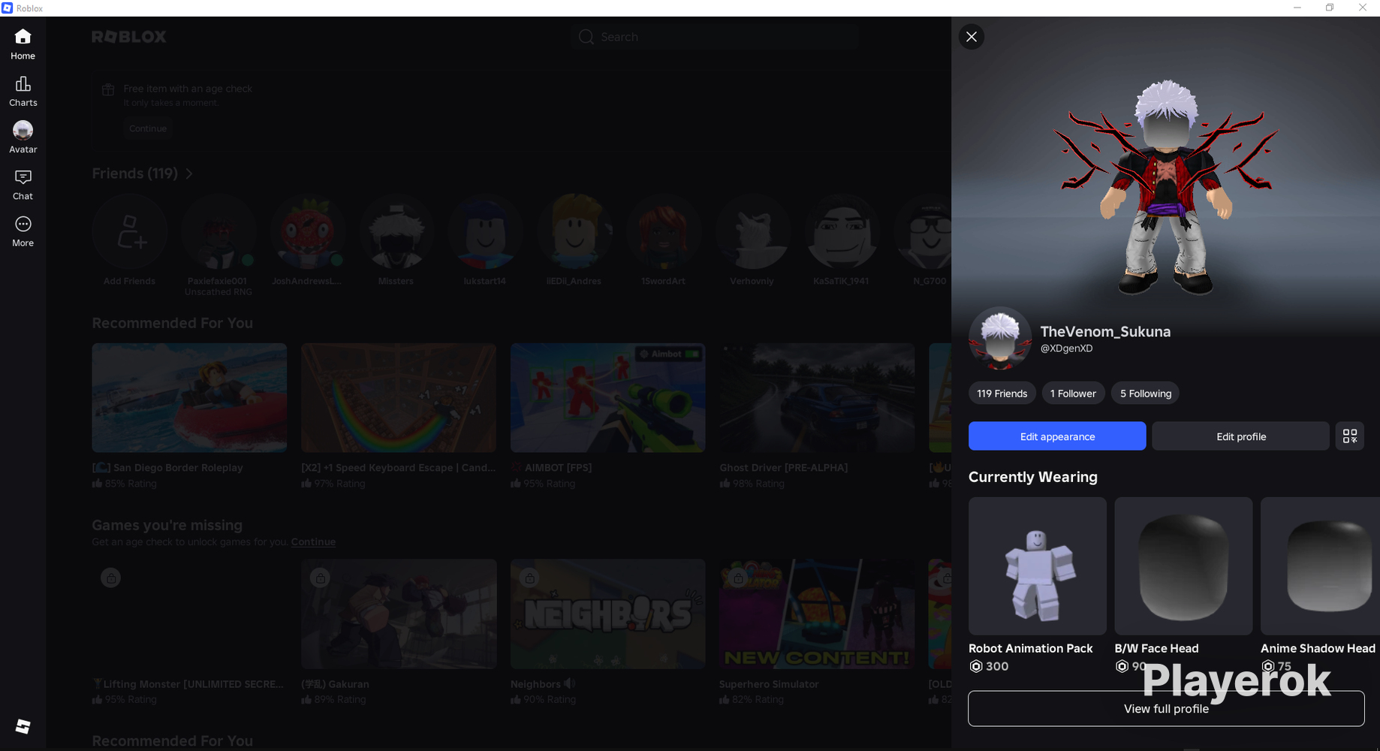
Task: Open Chat from the sidebar
Action: click(x=23, y=185)
